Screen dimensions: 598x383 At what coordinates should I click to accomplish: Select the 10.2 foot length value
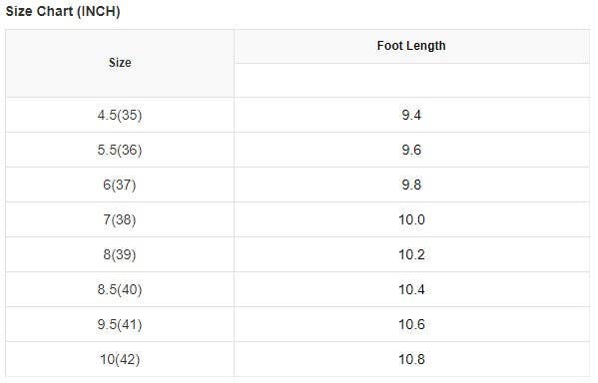click(411, 254)
